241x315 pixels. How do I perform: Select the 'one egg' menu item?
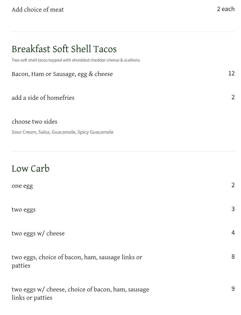[x=22, y=186]
